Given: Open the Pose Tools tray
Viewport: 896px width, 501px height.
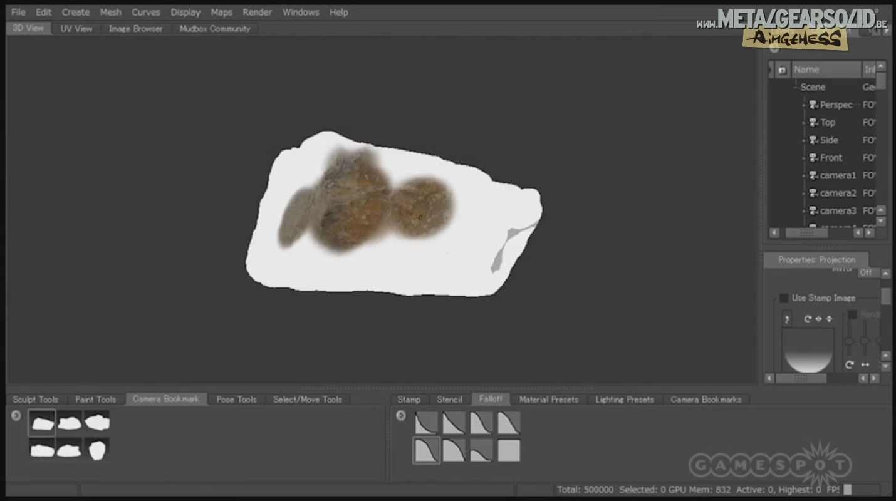Looking at the screenshot, I should [x=236, y=400].
